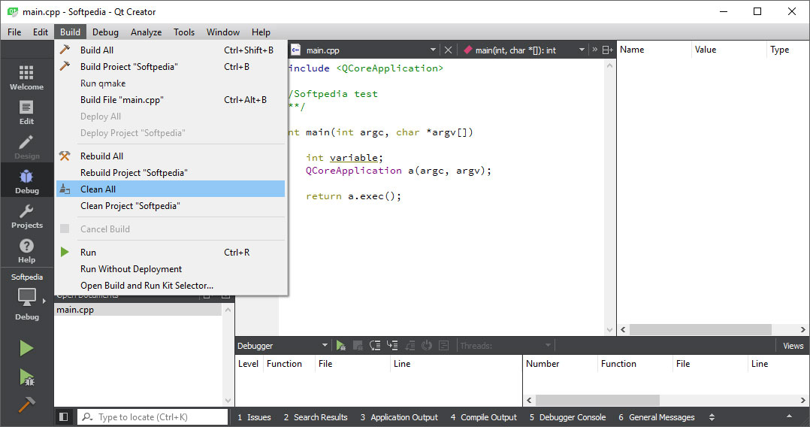
Task: Open the Analyze menu
Action: (146, 32)
